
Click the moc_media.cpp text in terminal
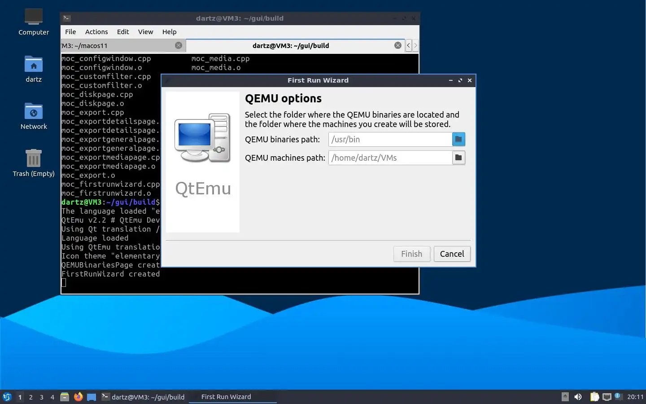(x=220, y=58)
